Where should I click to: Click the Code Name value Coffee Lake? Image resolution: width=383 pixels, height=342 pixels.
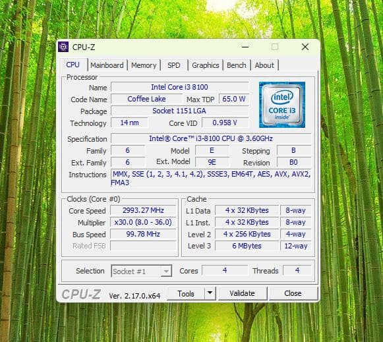pyautogui.click(x=146, y=99)
